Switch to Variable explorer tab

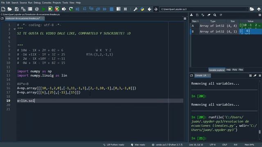(217, 70)
